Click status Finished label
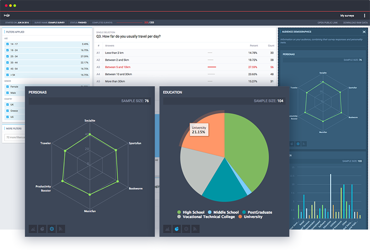Image resolution: width=370 pixels, height=250 pixels. tap(82, 23)
